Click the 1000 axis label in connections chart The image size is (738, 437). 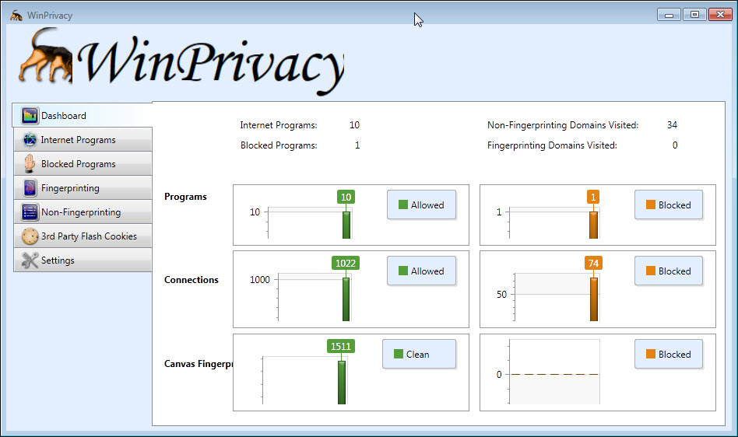[260, 280]
